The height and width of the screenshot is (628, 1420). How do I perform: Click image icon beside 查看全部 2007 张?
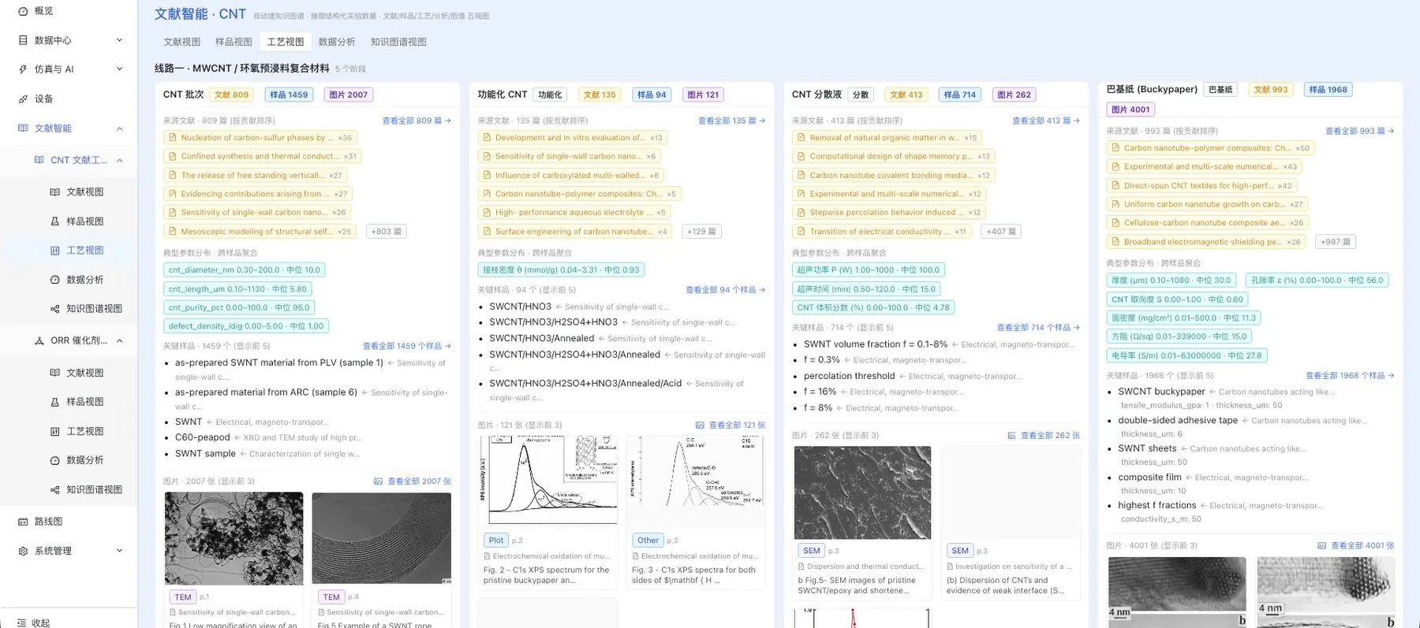pyautogui.click(x=378, y=481)
